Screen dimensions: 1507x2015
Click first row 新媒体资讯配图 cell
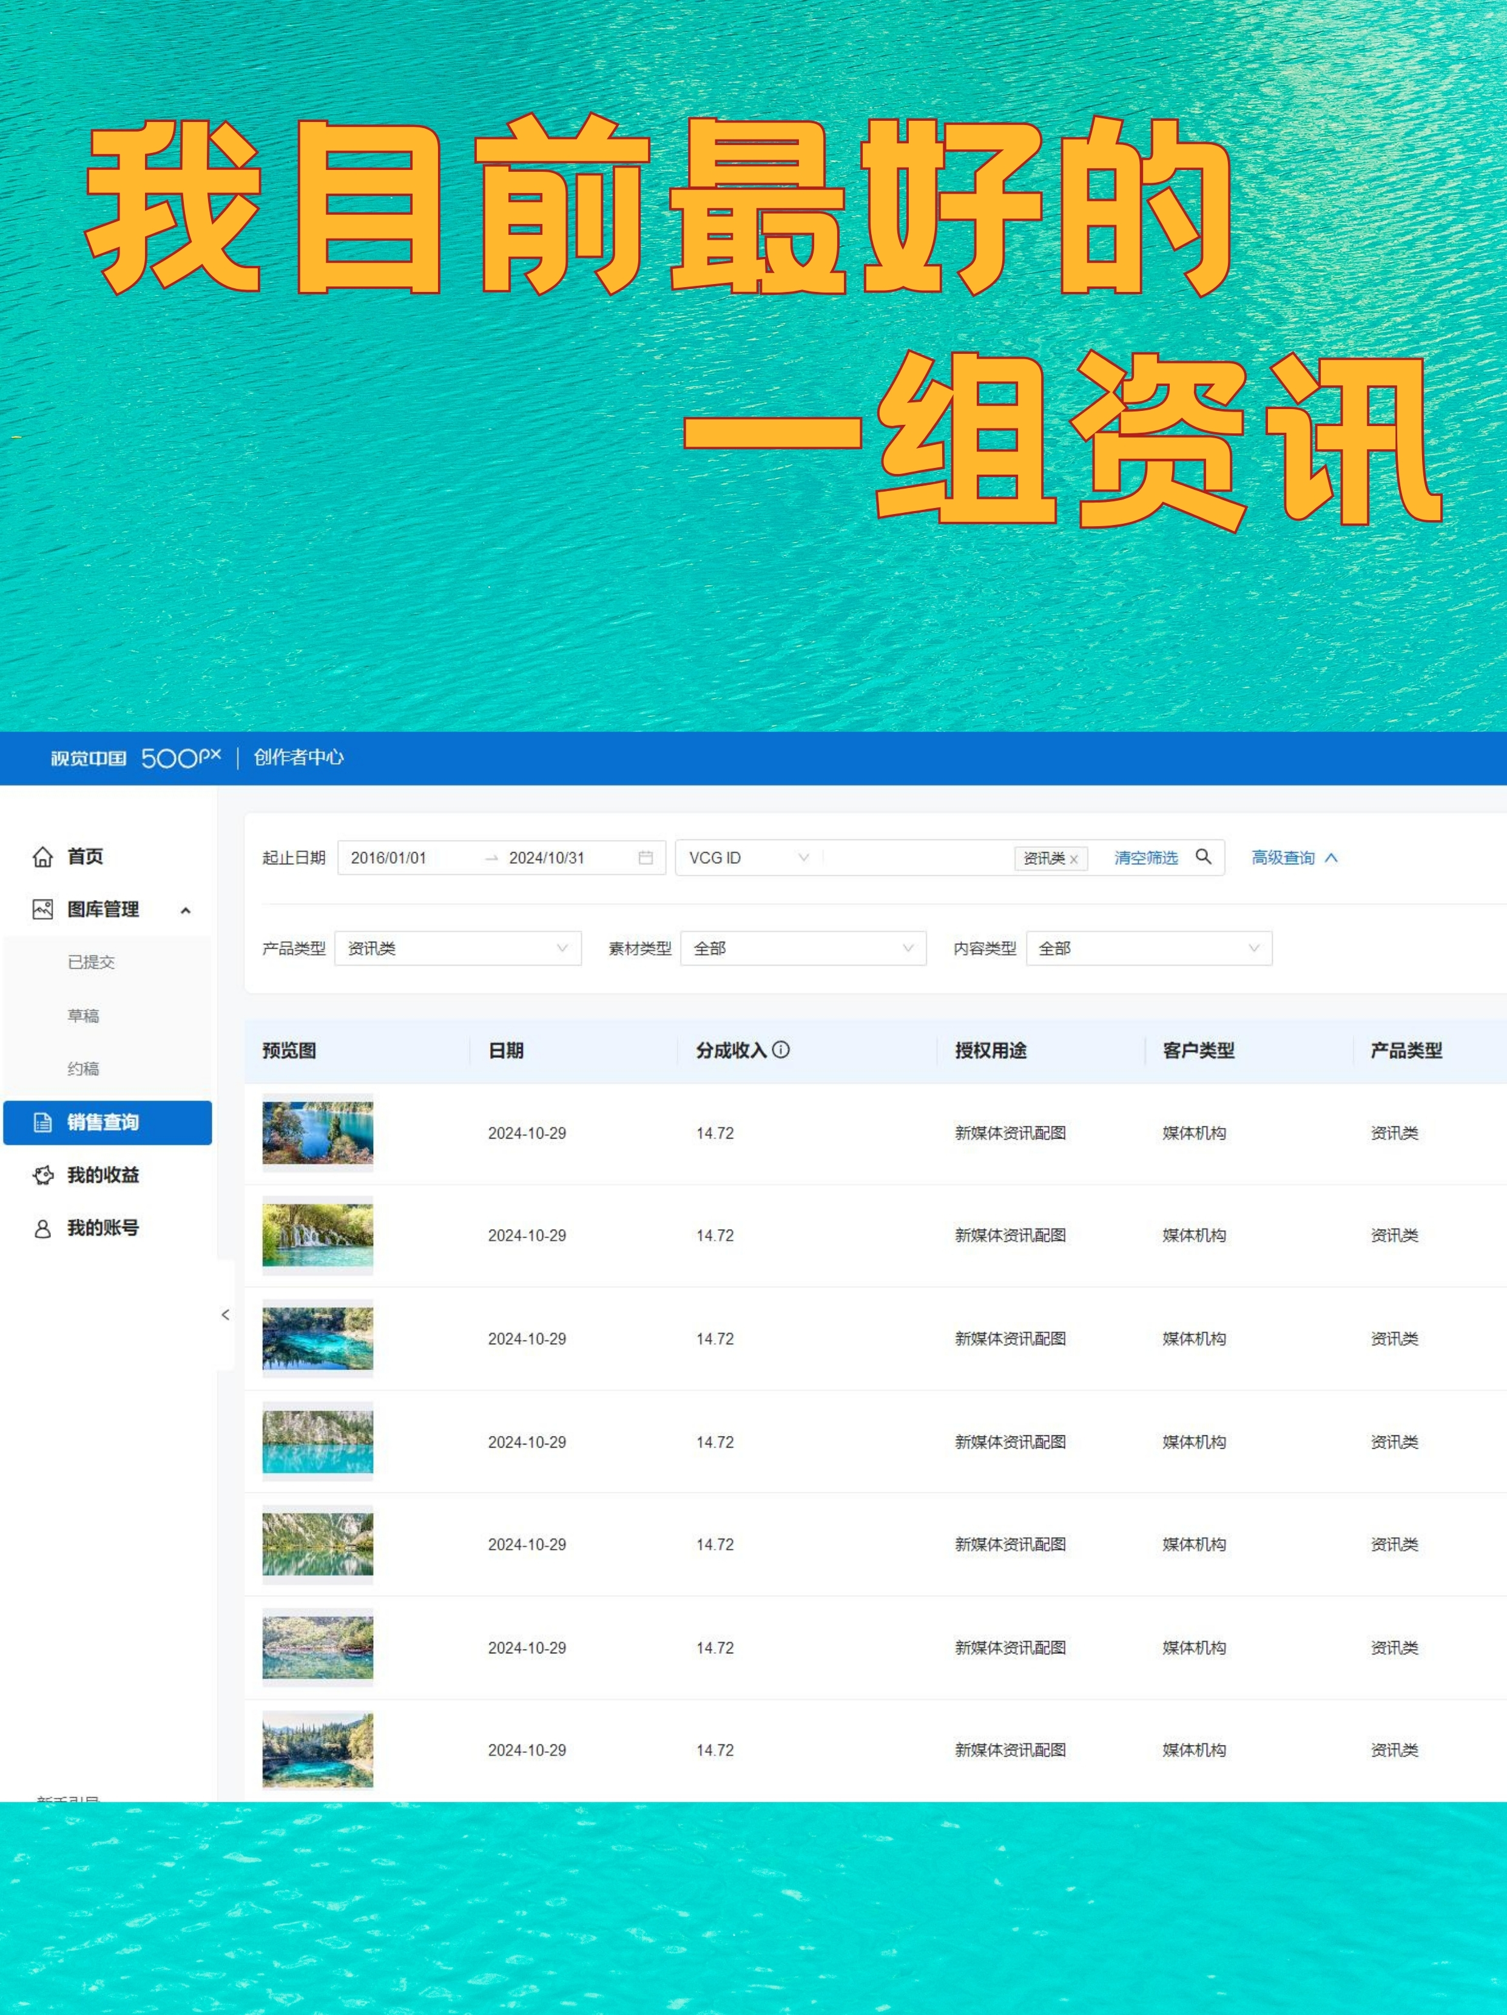(1010, 1133)
